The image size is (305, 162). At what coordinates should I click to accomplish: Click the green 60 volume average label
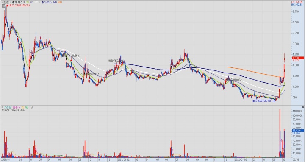point(27,107)
